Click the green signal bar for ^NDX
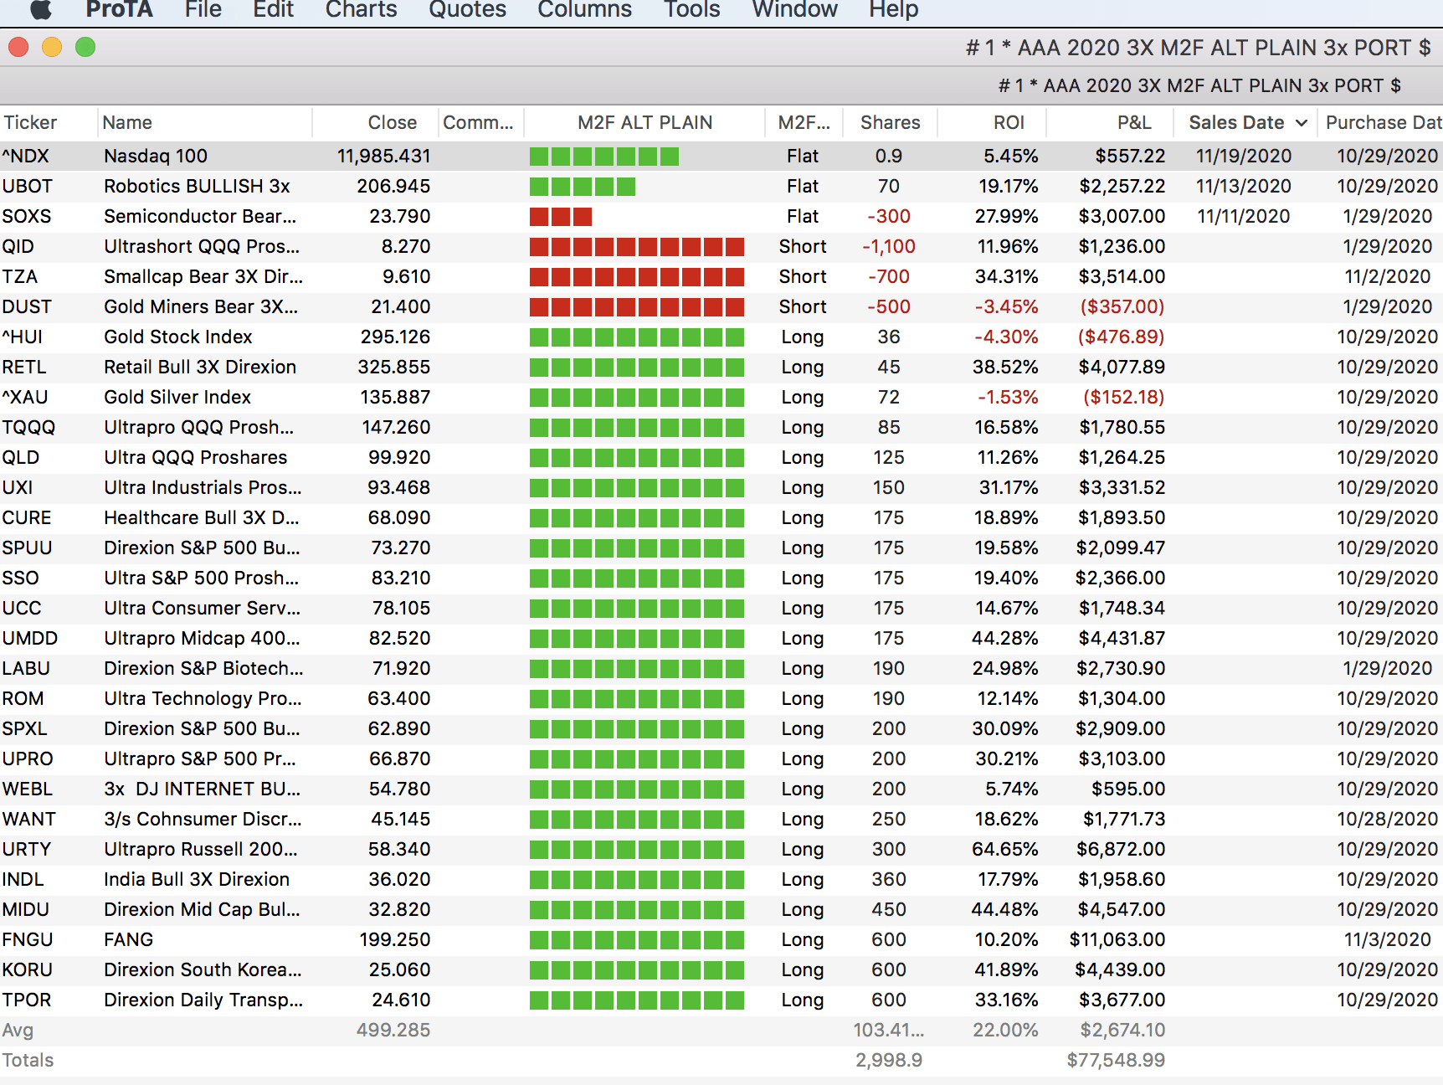The image size is (1443, 1085). tap(604, 157)
